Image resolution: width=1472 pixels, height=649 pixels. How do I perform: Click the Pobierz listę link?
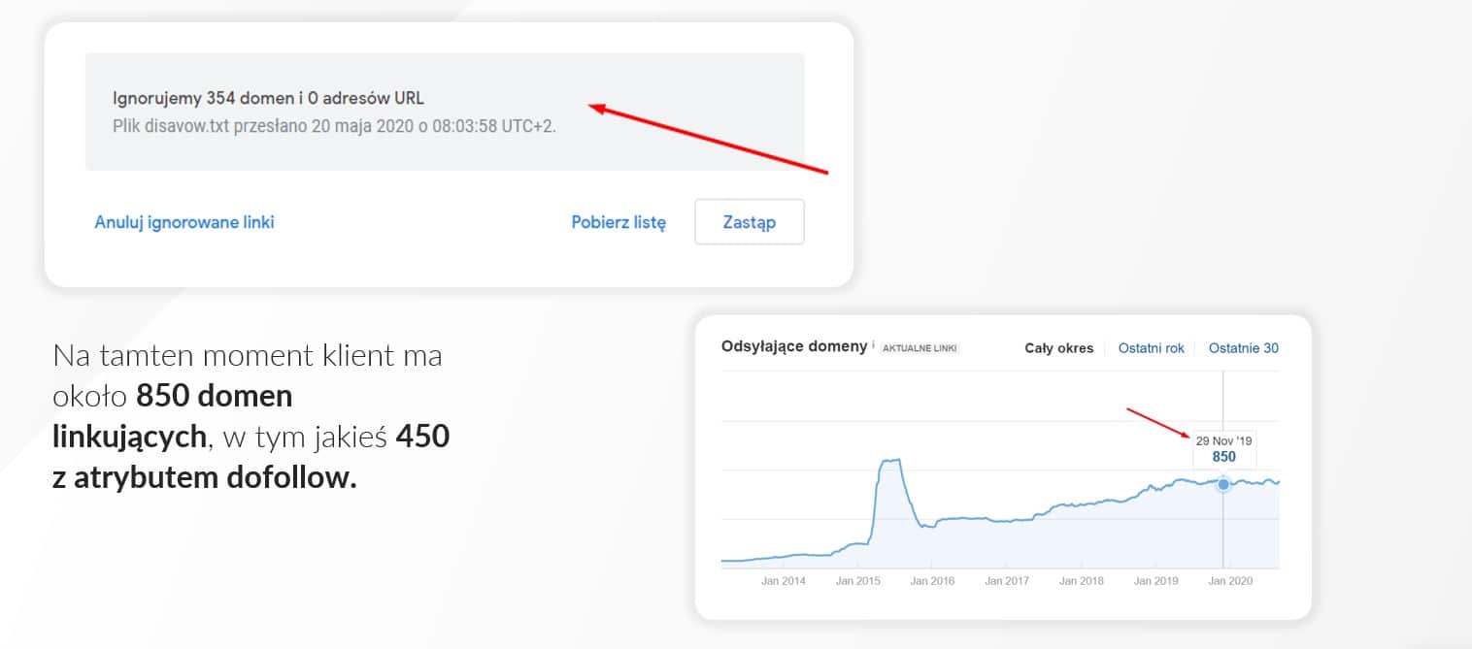[x=619, y=222]
